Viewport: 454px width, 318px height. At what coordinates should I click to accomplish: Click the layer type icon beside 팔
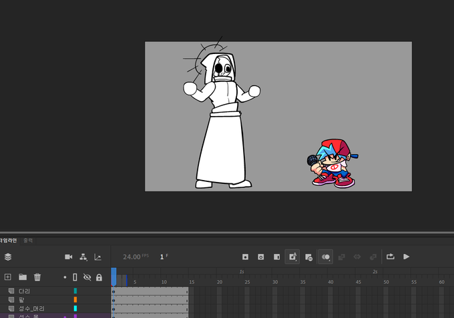(x=11, y=299)
